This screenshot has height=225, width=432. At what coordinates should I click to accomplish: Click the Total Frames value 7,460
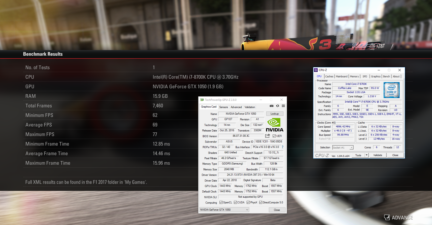coord(158,105)
